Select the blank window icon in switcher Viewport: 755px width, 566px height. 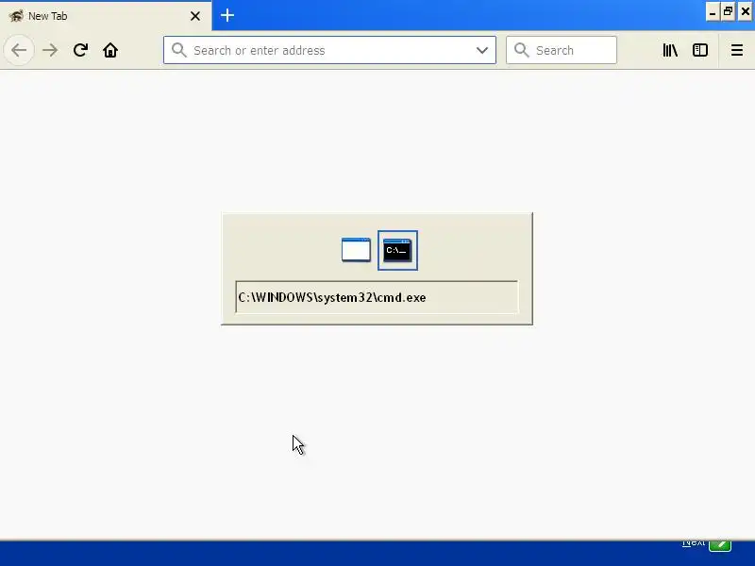[356, 250]
